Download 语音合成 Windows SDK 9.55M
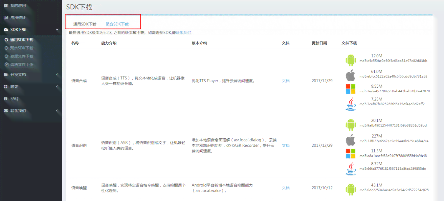 point(350,89)
